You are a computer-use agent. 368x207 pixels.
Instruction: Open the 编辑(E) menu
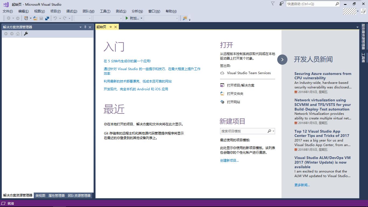click(x=23, y=11)
